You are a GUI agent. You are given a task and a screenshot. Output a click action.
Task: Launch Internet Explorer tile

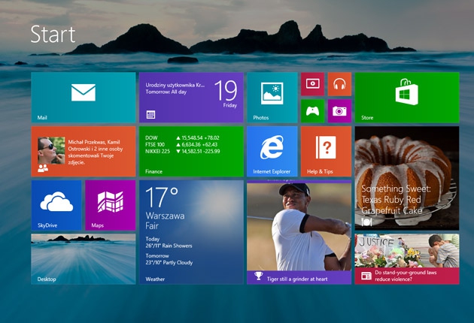tap(272, 151)
